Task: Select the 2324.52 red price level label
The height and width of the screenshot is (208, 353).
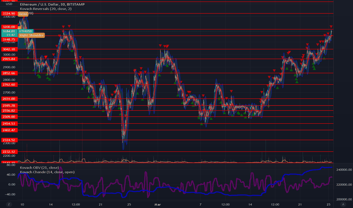Action: pyautogui.click(x=9, y=140)
